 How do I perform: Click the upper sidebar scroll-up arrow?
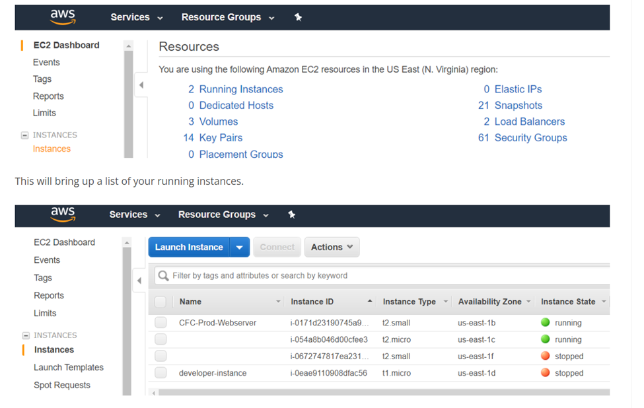tap(129, 46)
